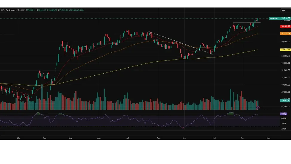The image size is (291, 164).
Task: Open the INR currency dropdown
Action: (283, 10)
